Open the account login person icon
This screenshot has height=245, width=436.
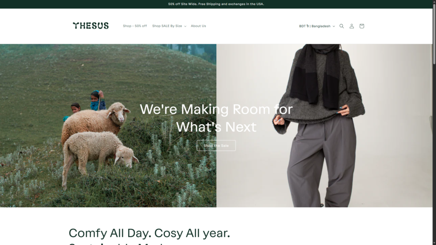coord(351,26)
